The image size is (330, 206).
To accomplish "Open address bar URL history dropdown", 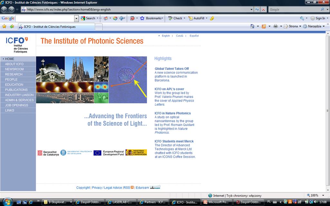I will pos(251,9).
